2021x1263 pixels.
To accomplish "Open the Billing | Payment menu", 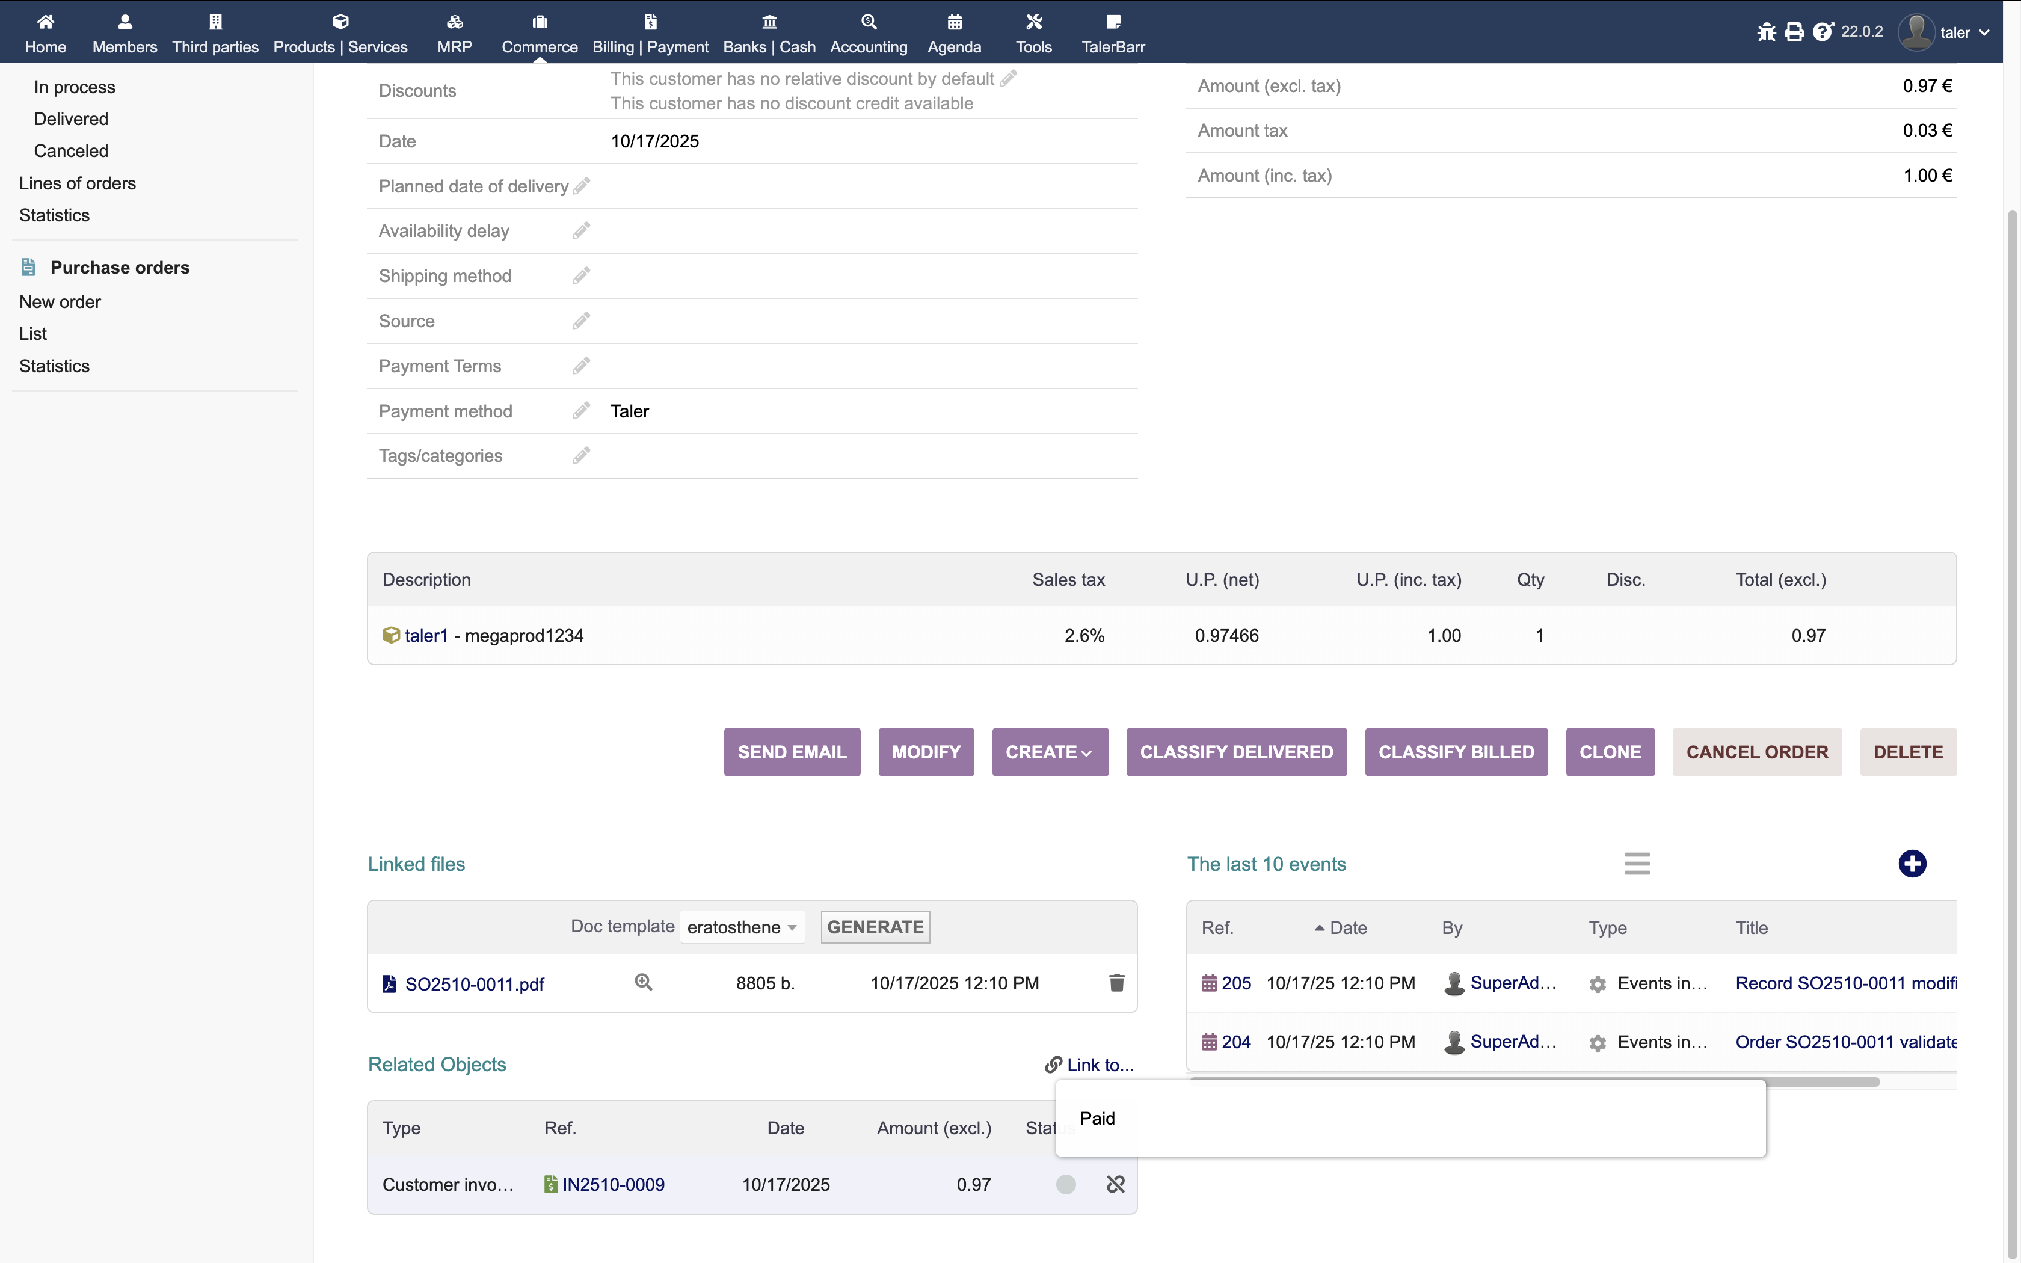I will pyautogui.click(x=650, y=34).
